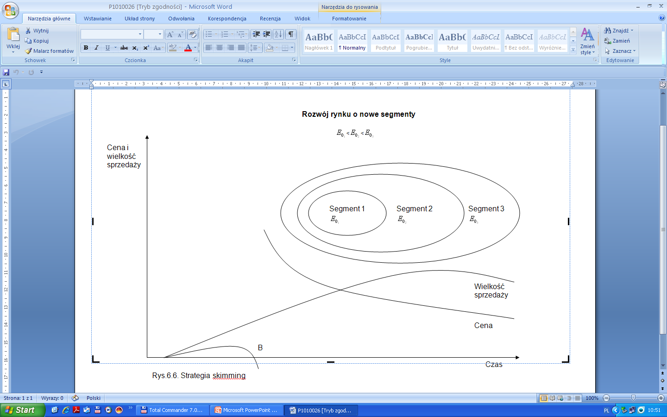Open the Układ strony tab
The image size is (667, 417).
(x=140, y=19)
